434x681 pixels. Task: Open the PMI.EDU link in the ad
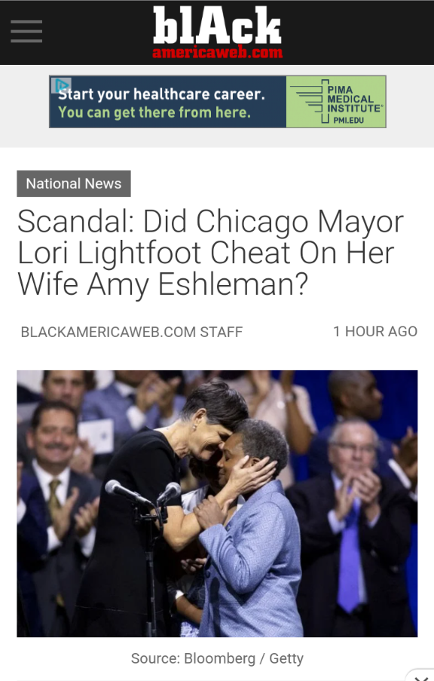point(349,120)
